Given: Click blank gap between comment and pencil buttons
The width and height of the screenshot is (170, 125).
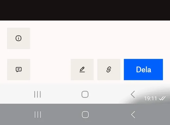Looking at the screenshot, I should [x=50, y=70].
